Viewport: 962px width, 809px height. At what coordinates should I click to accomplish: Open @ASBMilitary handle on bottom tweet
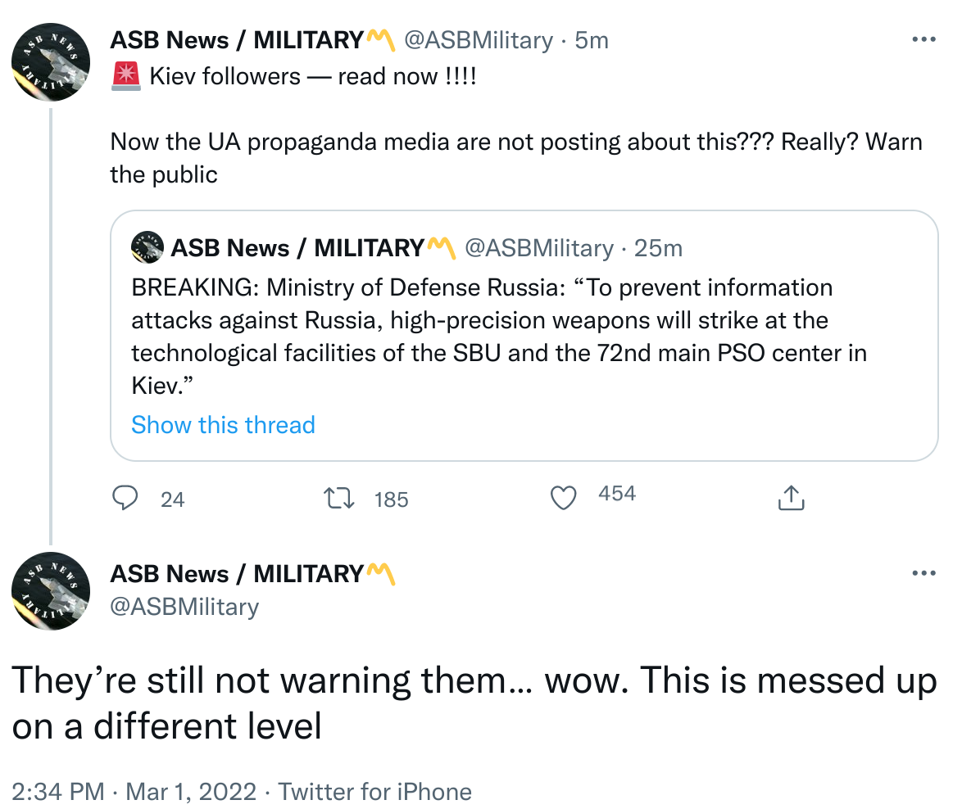pyautogui.click(x=184, y=607)
